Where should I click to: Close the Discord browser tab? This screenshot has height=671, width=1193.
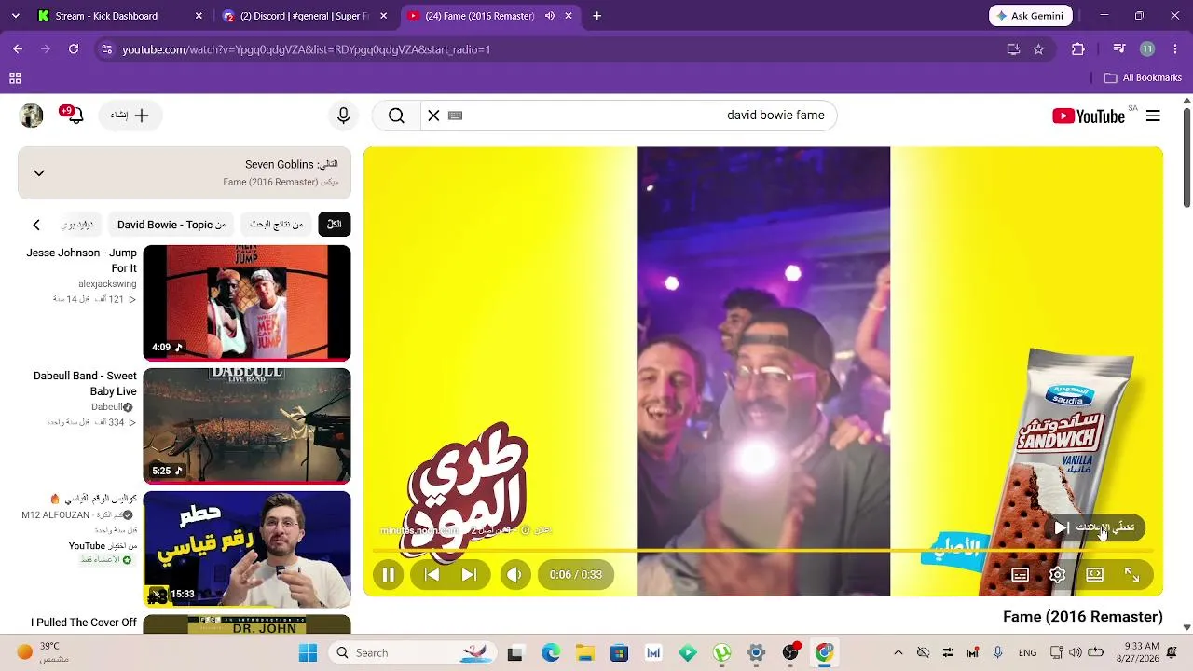tap(383, 16)
